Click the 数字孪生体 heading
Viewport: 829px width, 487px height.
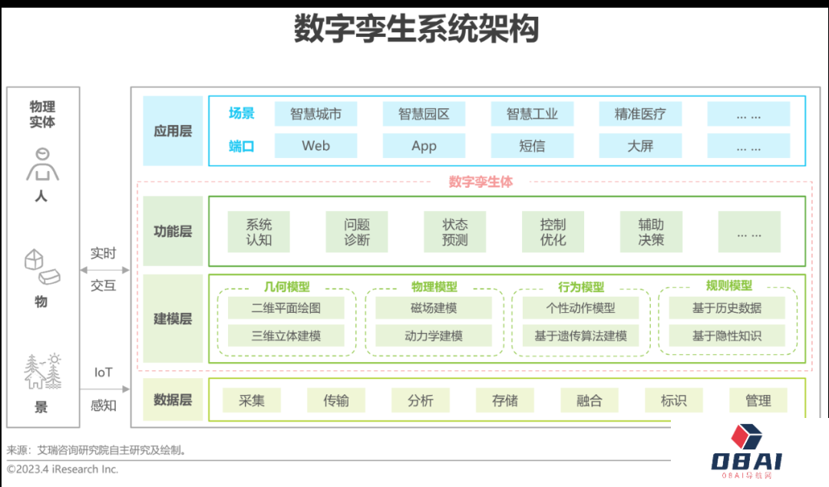(x=481, y=182)
